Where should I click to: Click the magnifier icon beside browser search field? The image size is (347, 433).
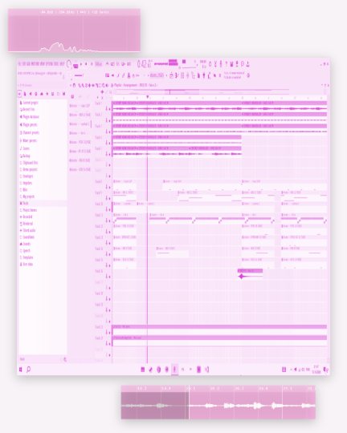(x=65, y=359)
